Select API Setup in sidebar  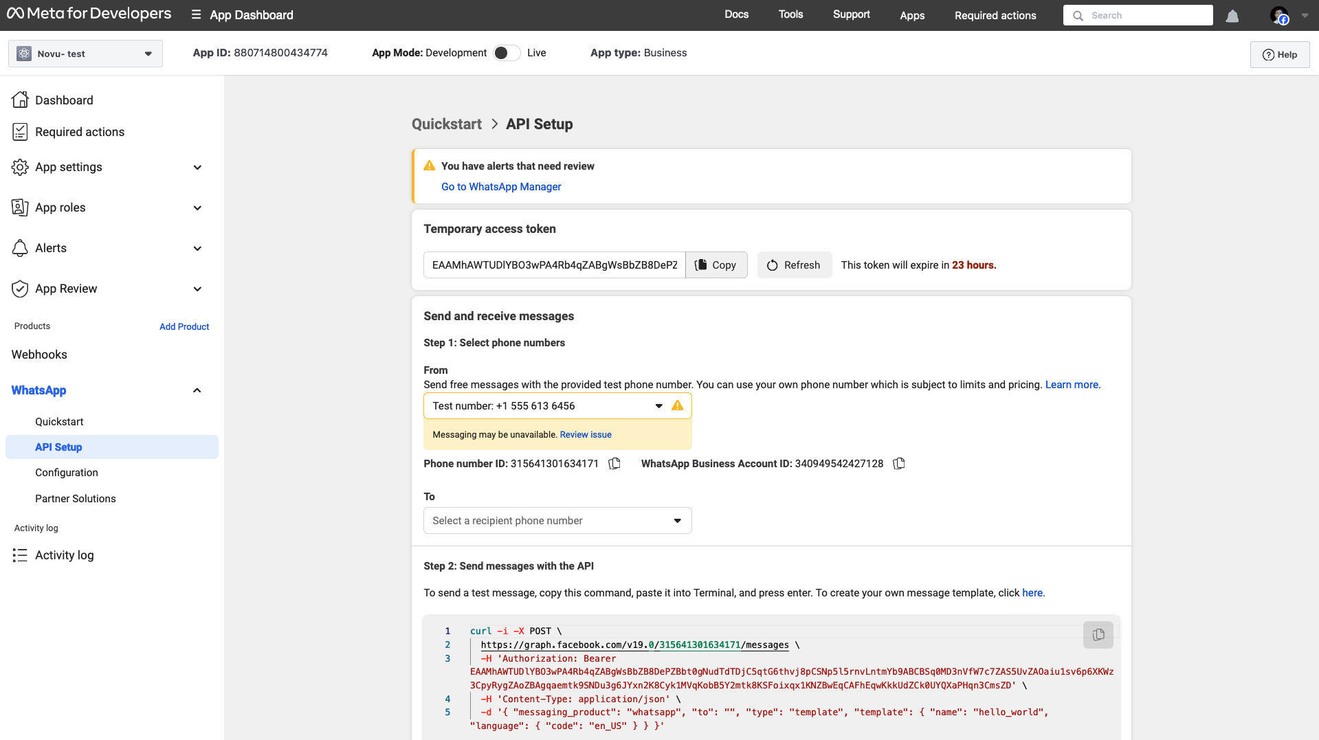(112, 447)
